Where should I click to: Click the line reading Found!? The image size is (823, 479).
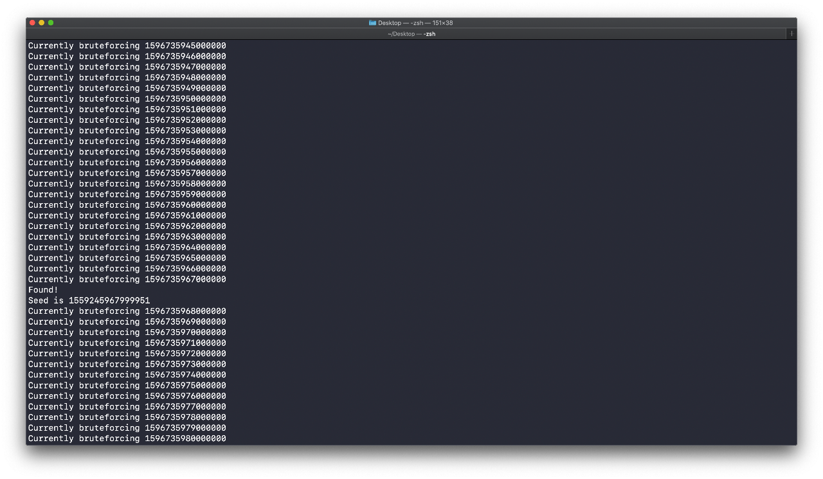coord(42,289)
